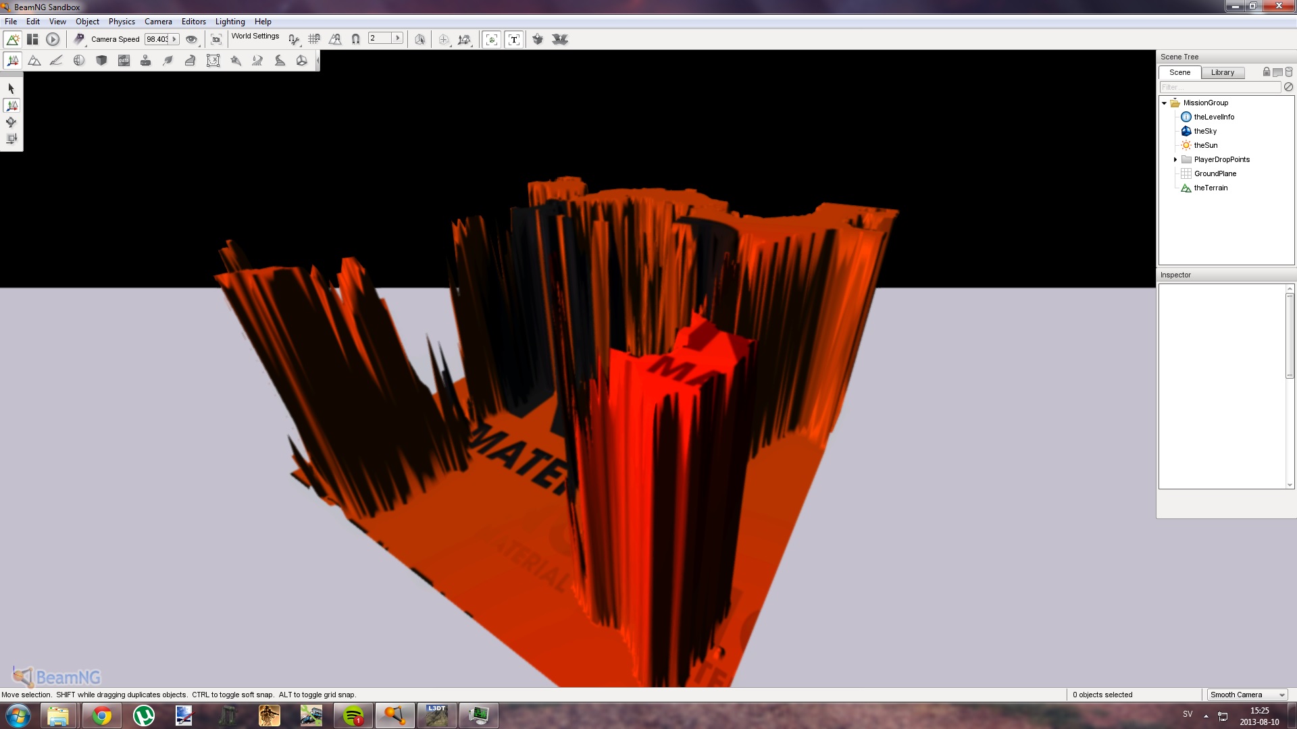Toggle object center mode

(x=443, y=39)
